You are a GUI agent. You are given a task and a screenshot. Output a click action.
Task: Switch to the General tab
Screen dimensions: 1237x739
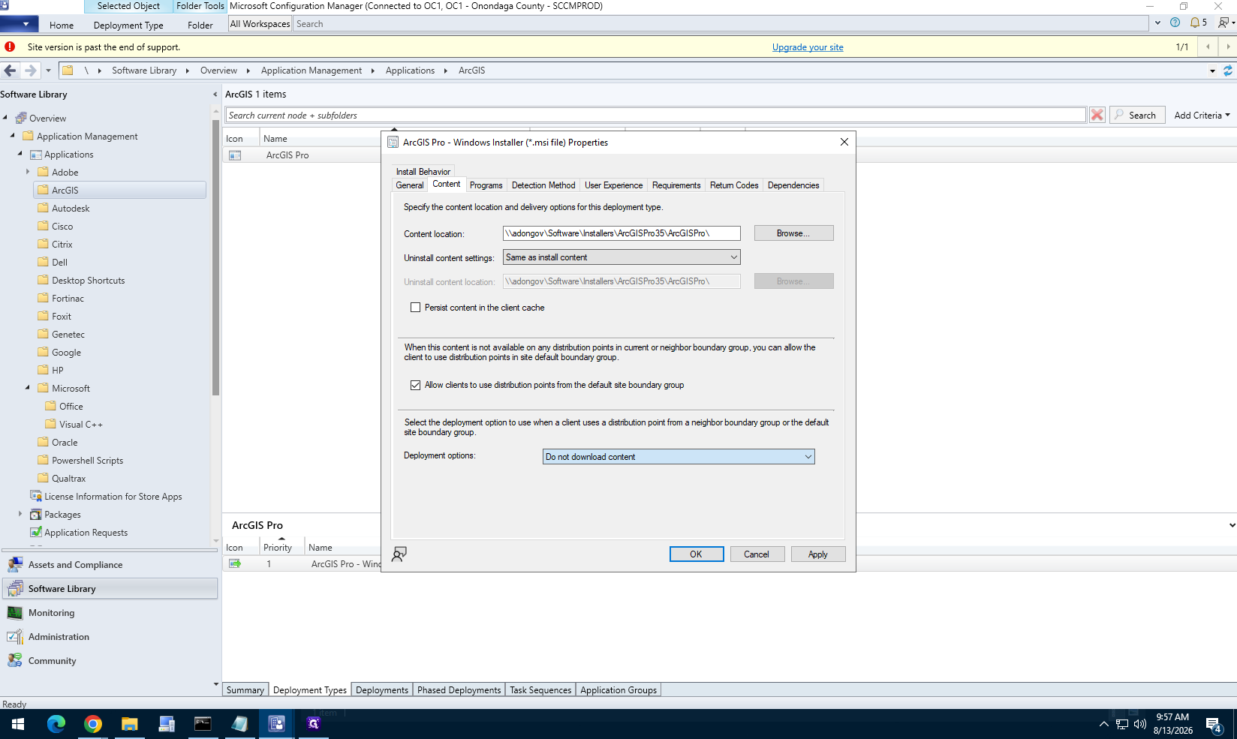(x=410, y=185)
